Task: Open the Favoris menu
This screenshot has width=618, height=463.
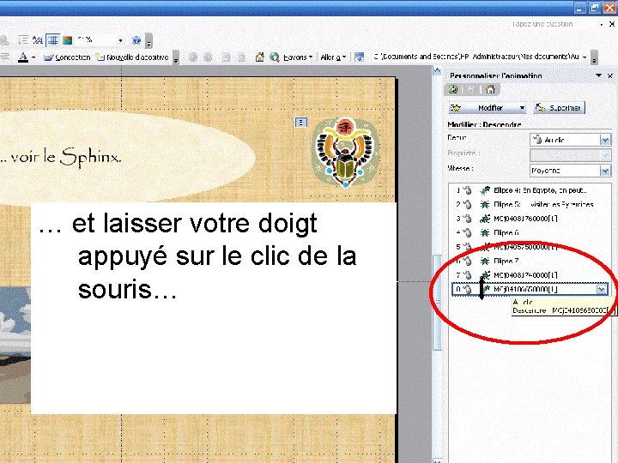Action: click(298, 57)
